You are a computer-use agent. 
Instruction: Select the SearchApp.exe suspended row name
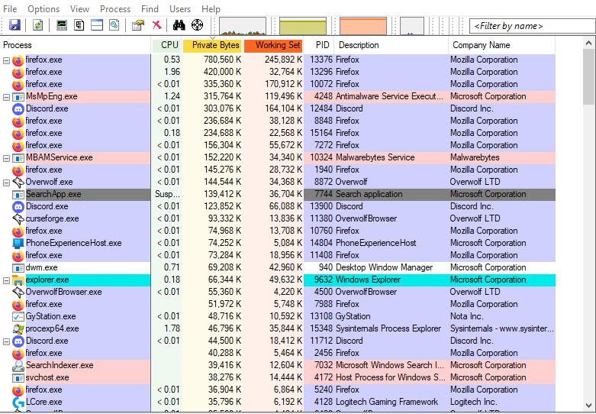click(53, 195)
